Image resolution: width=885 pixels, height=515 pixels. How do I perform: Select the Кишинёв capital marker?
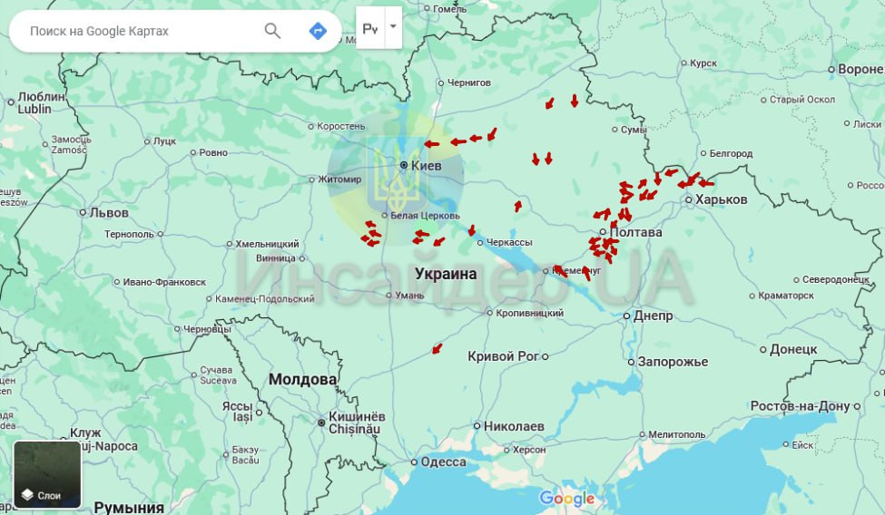coord(320,422)
